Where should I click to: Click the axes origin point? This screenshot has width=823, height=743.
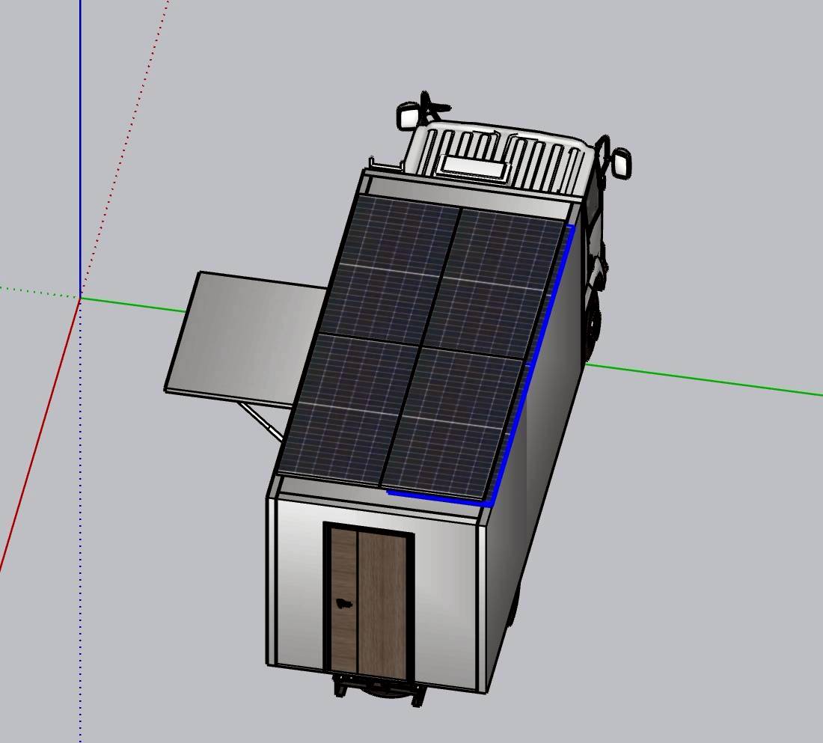click(81, 299)
